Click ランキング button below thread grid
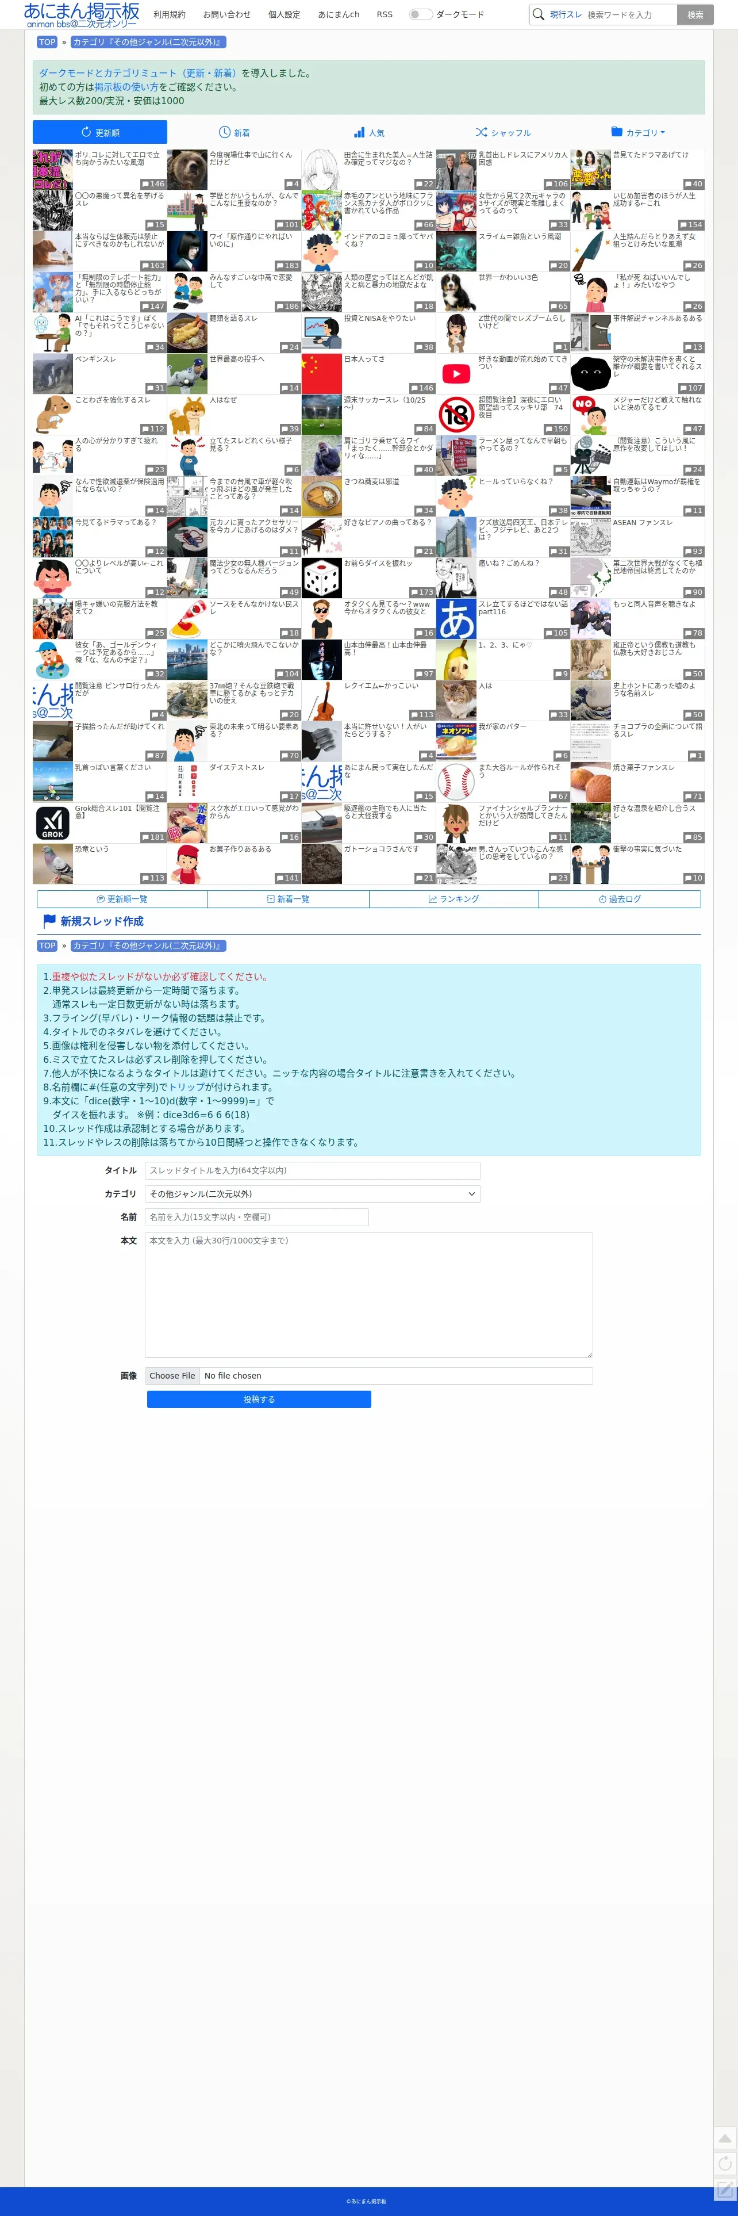Screen dimensions: 738x2216 (454, 899)
